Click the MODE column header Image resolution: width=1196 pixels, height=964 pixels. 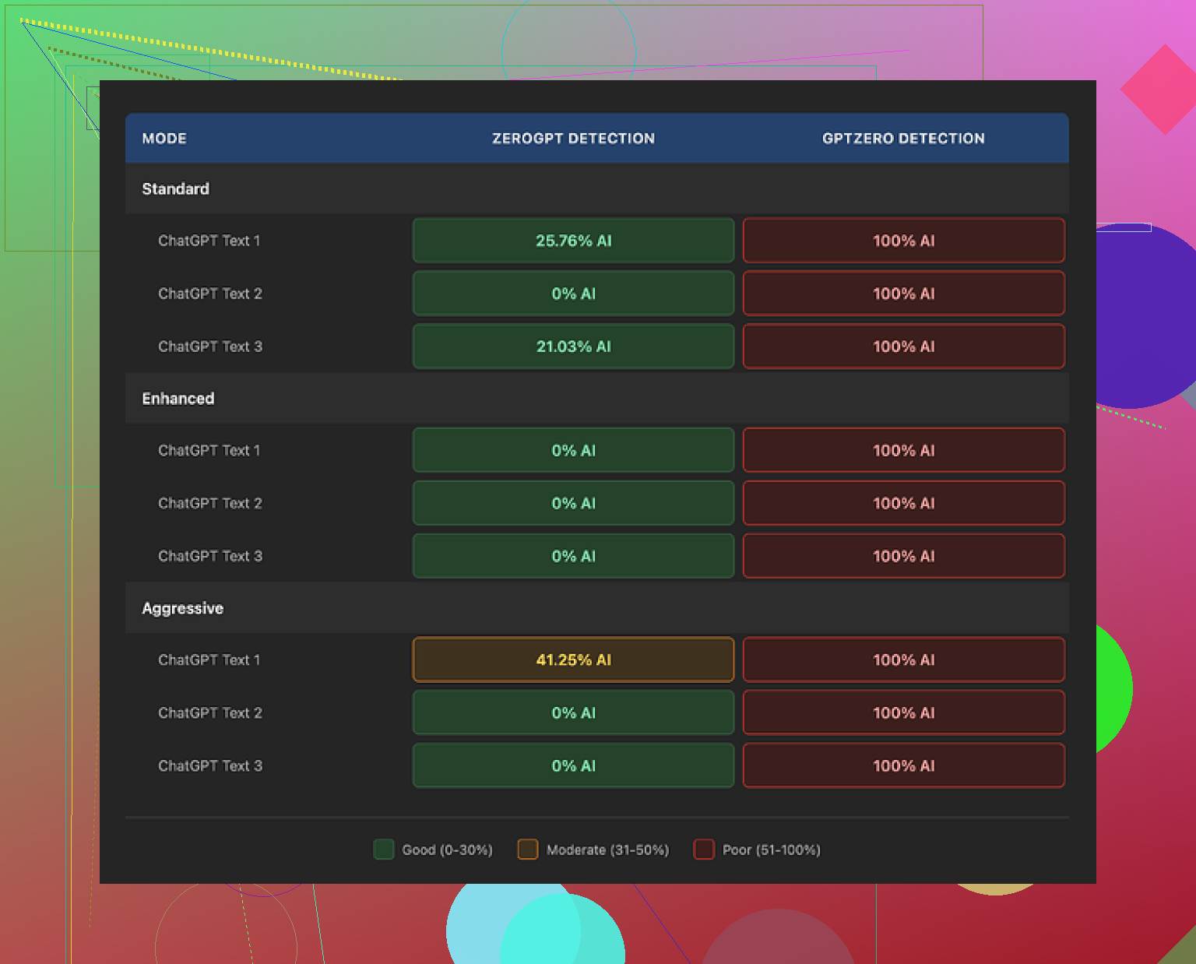164,139
